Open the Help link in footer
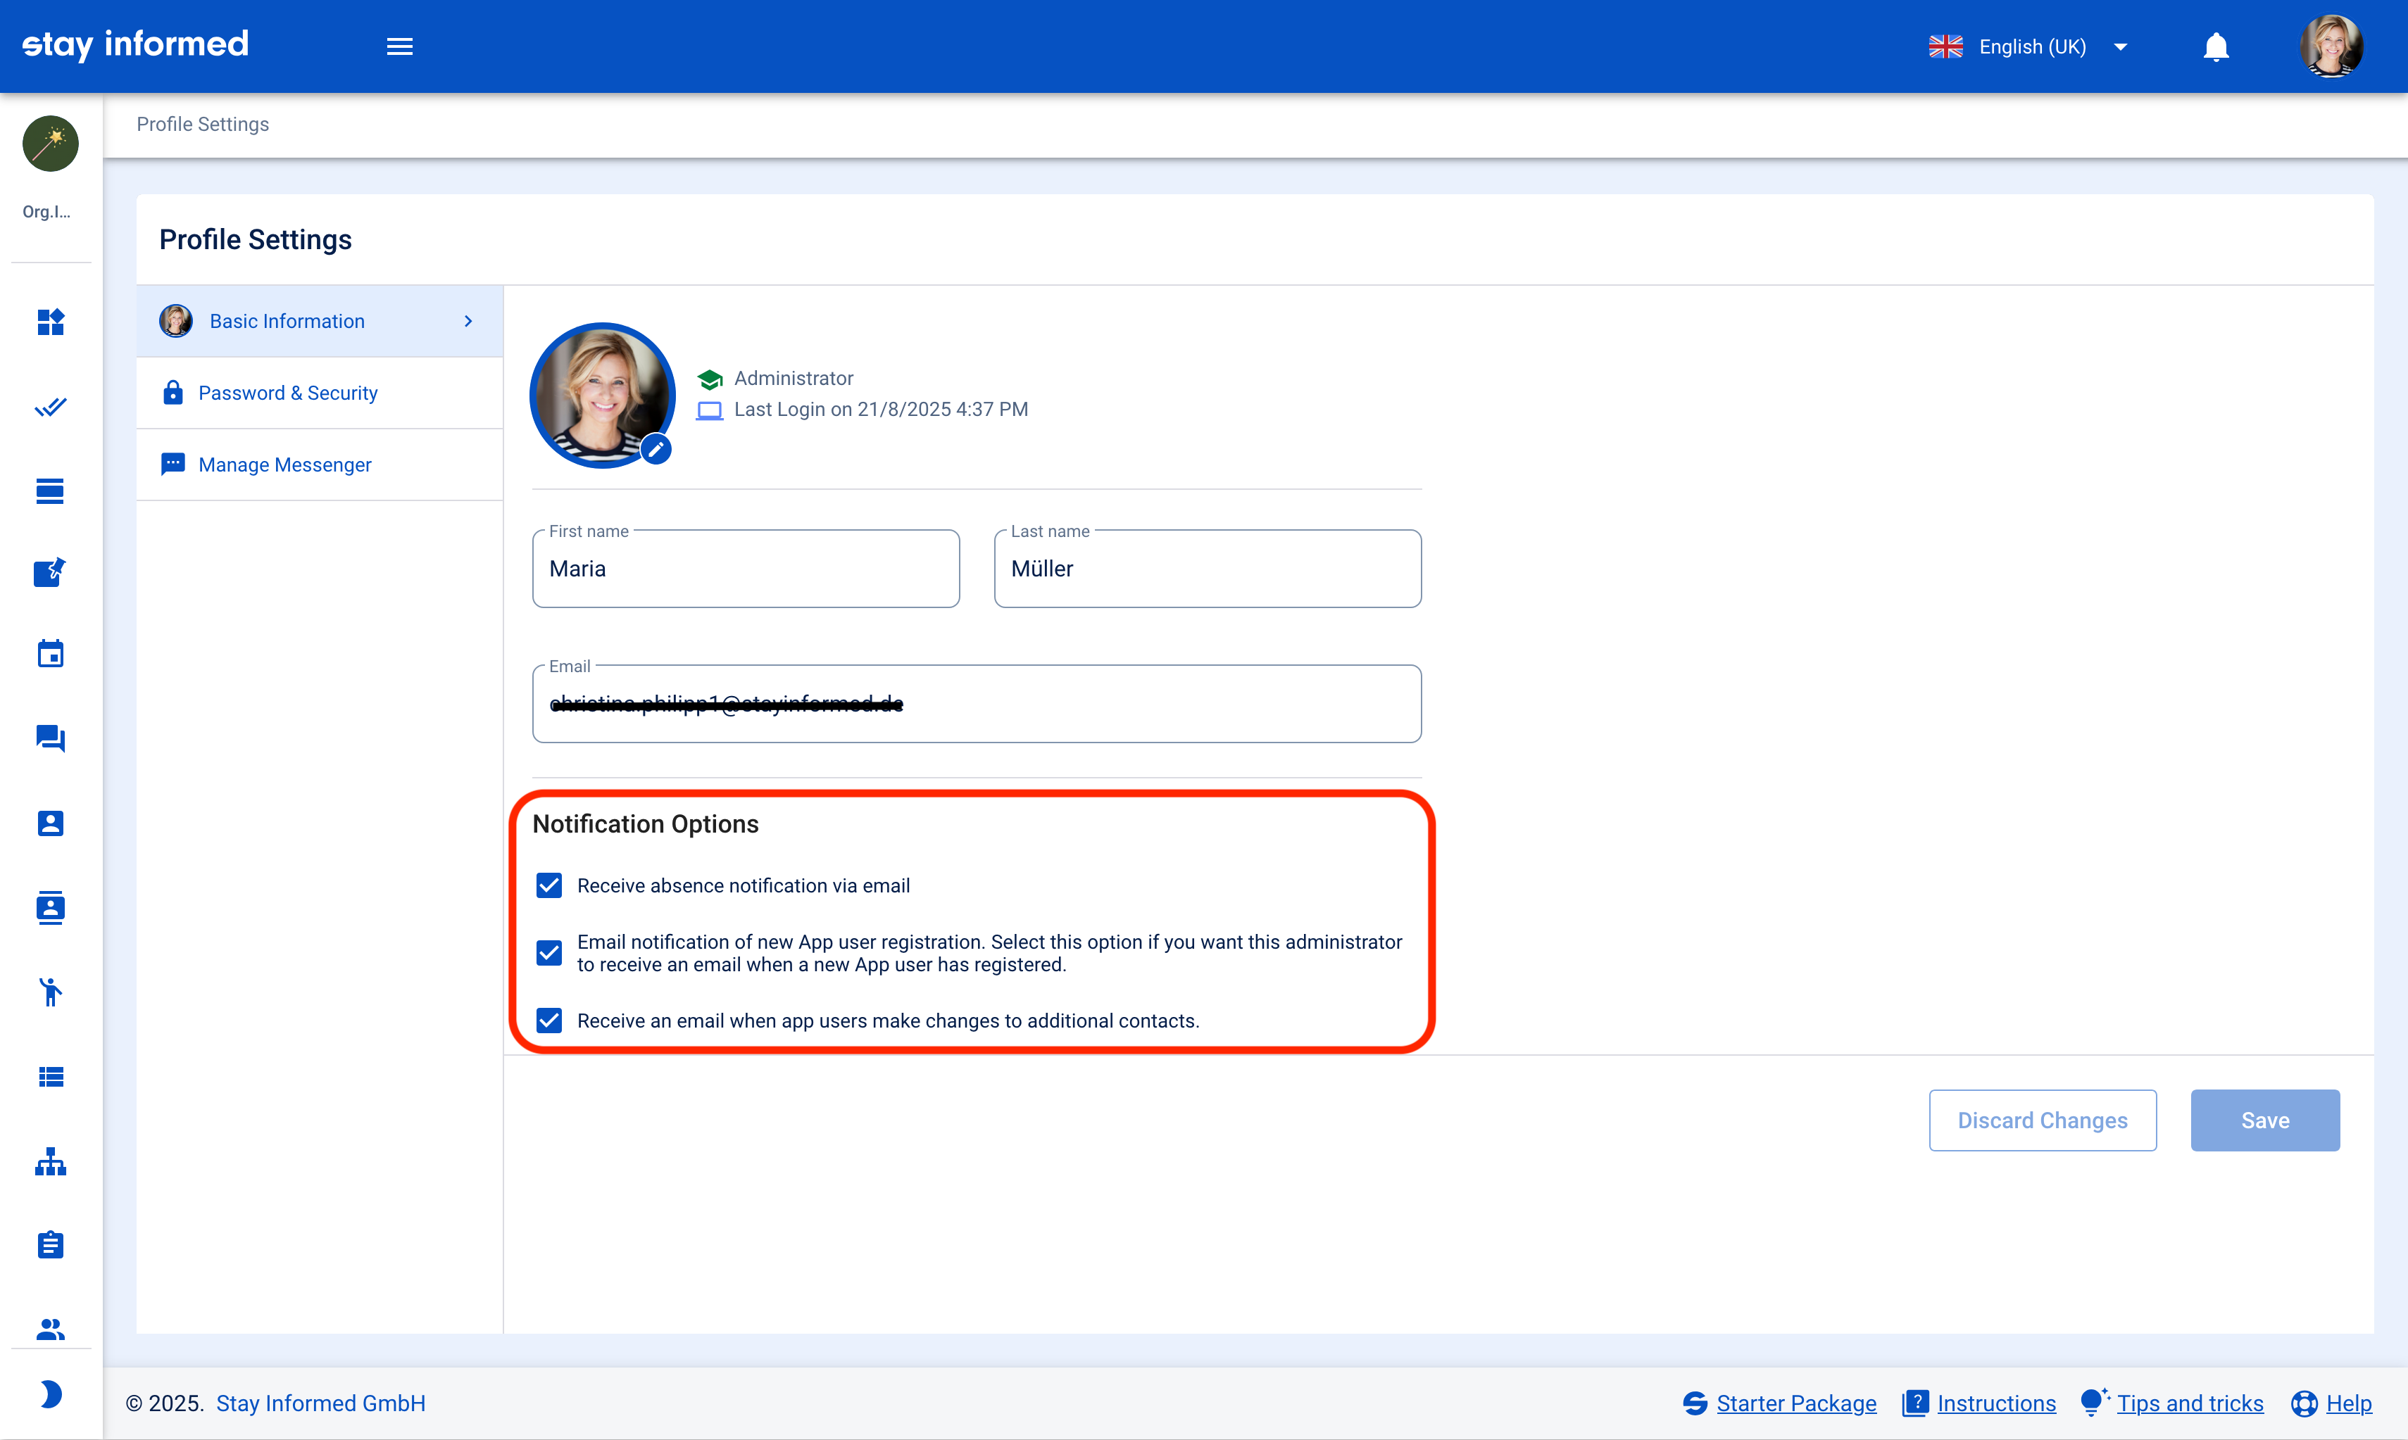This screenshot has height=1440, width=2408. (2349, 1403)
